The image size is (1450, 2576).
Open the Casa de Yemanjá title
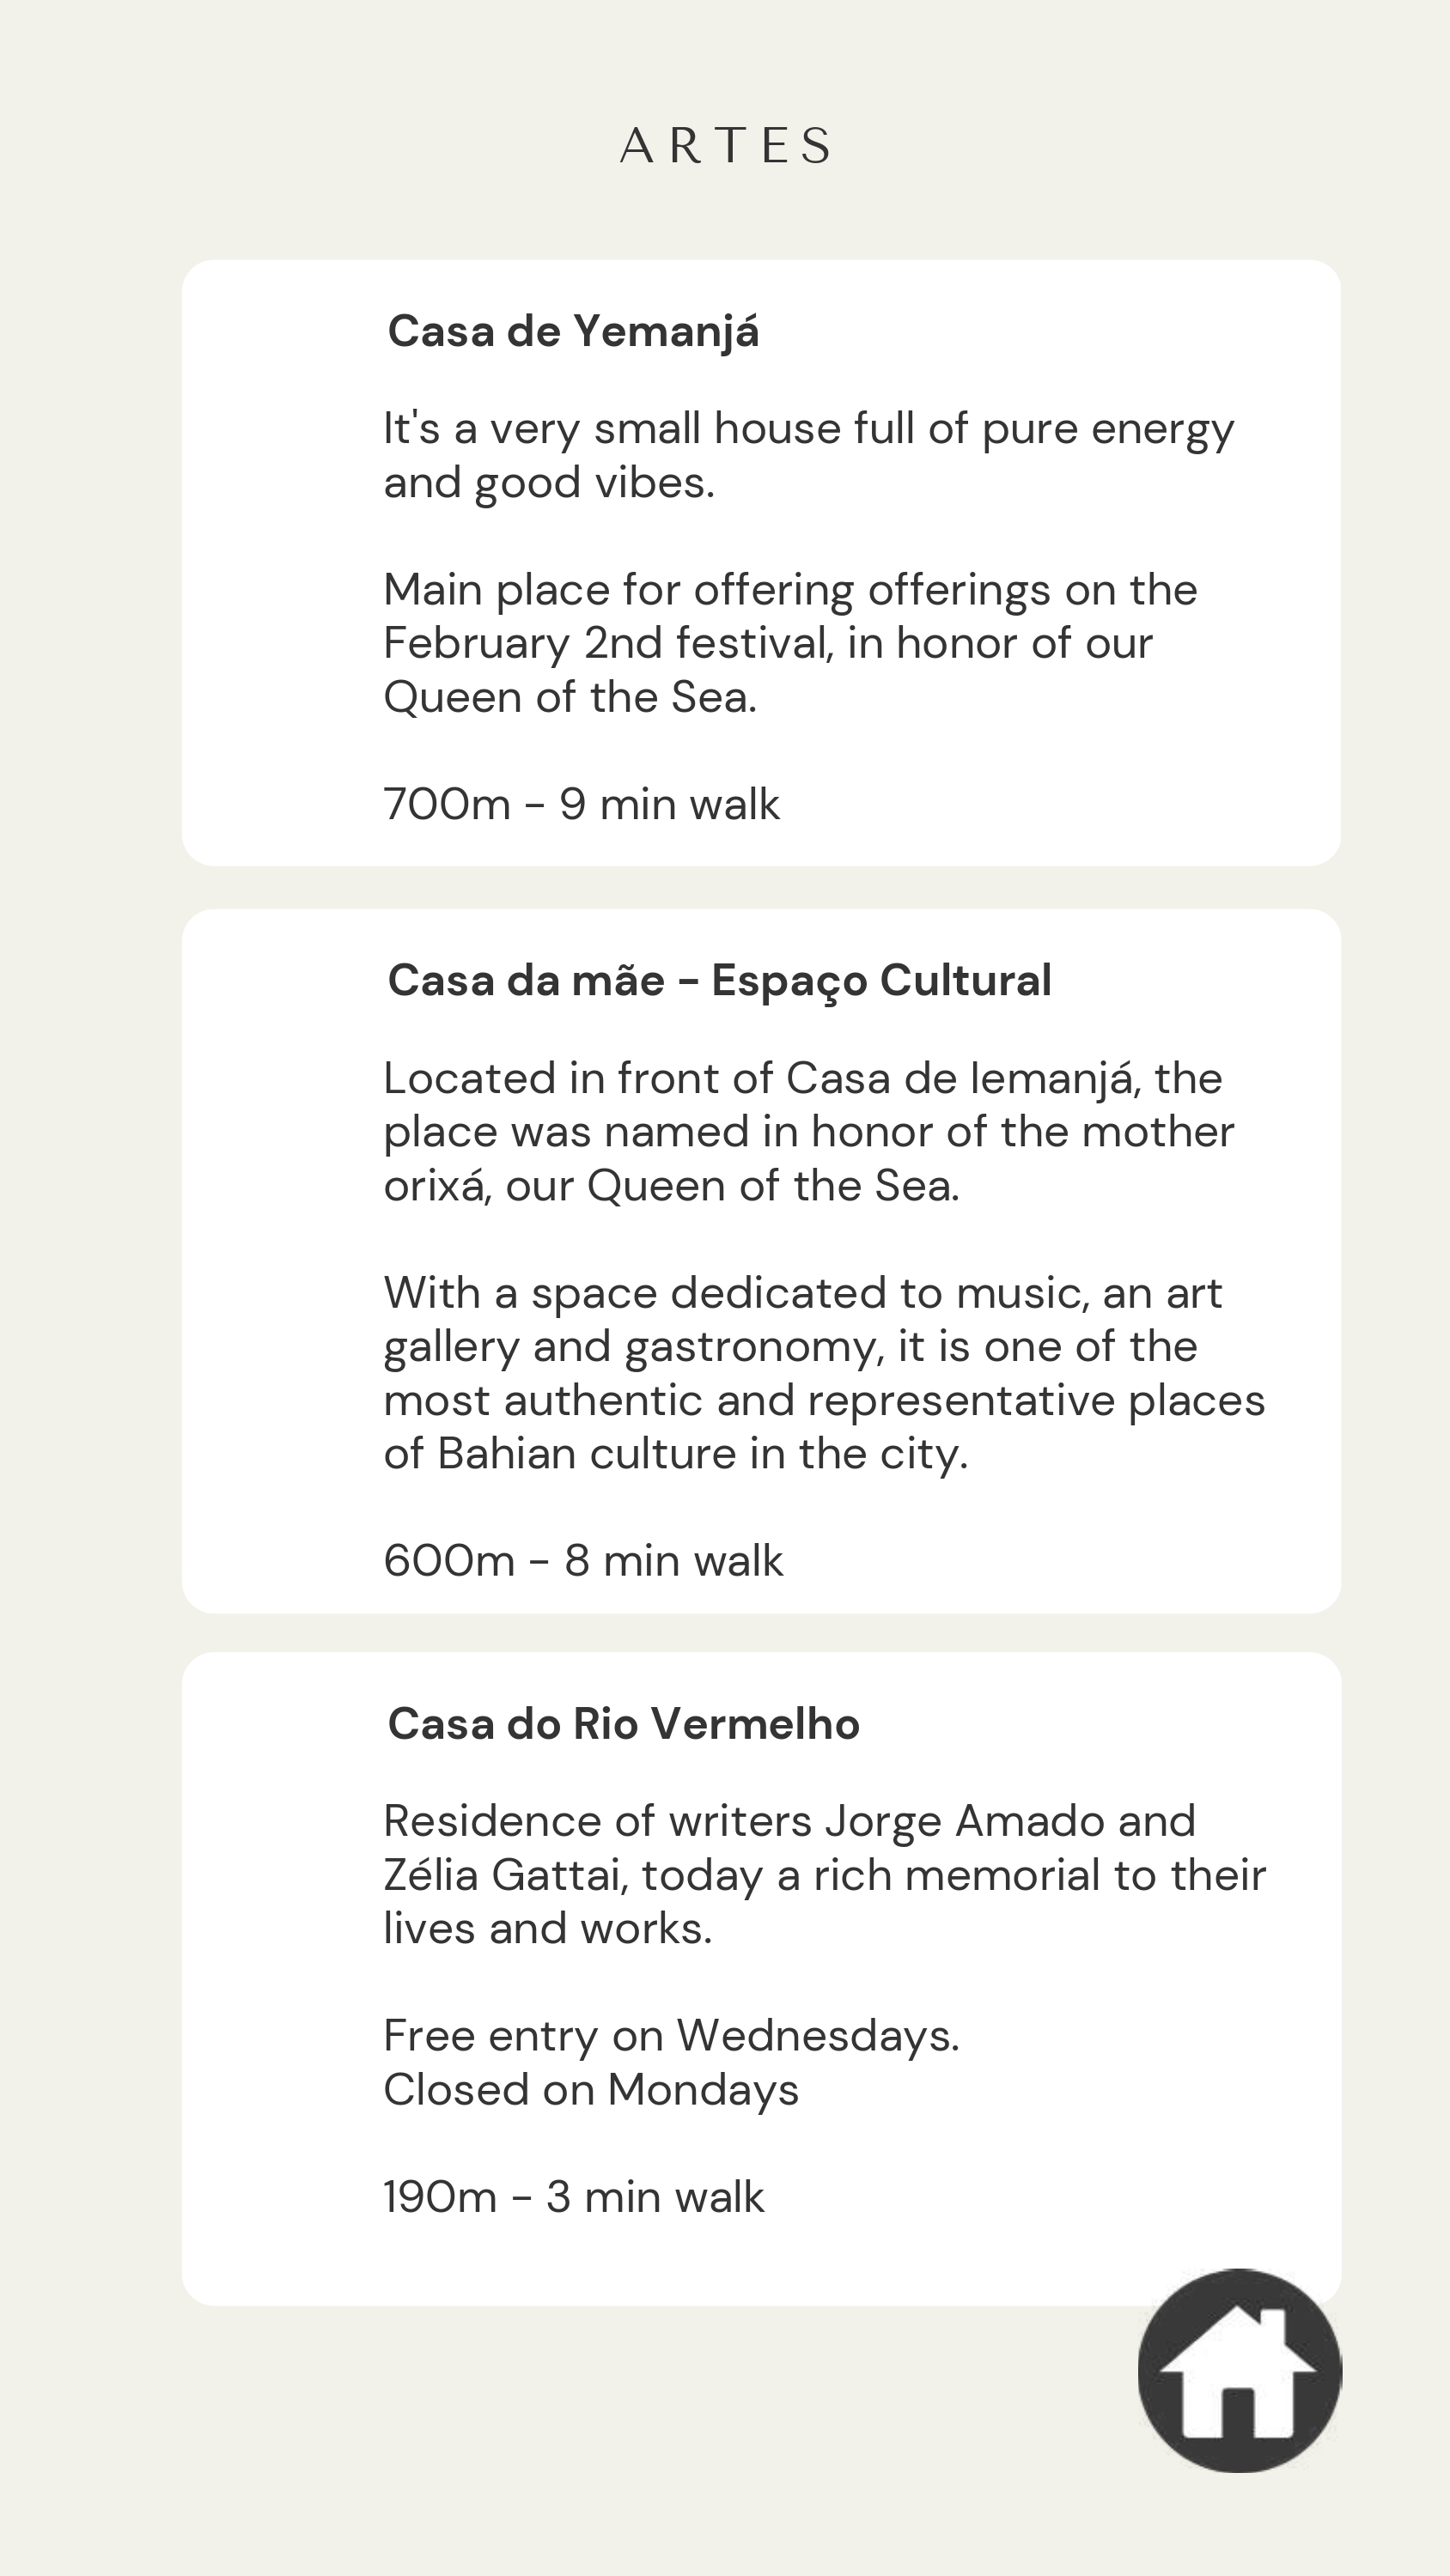(574, 331)
